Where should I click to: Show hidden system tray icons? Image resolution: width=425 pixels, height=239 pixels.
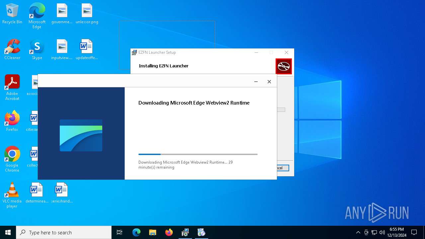358,232
